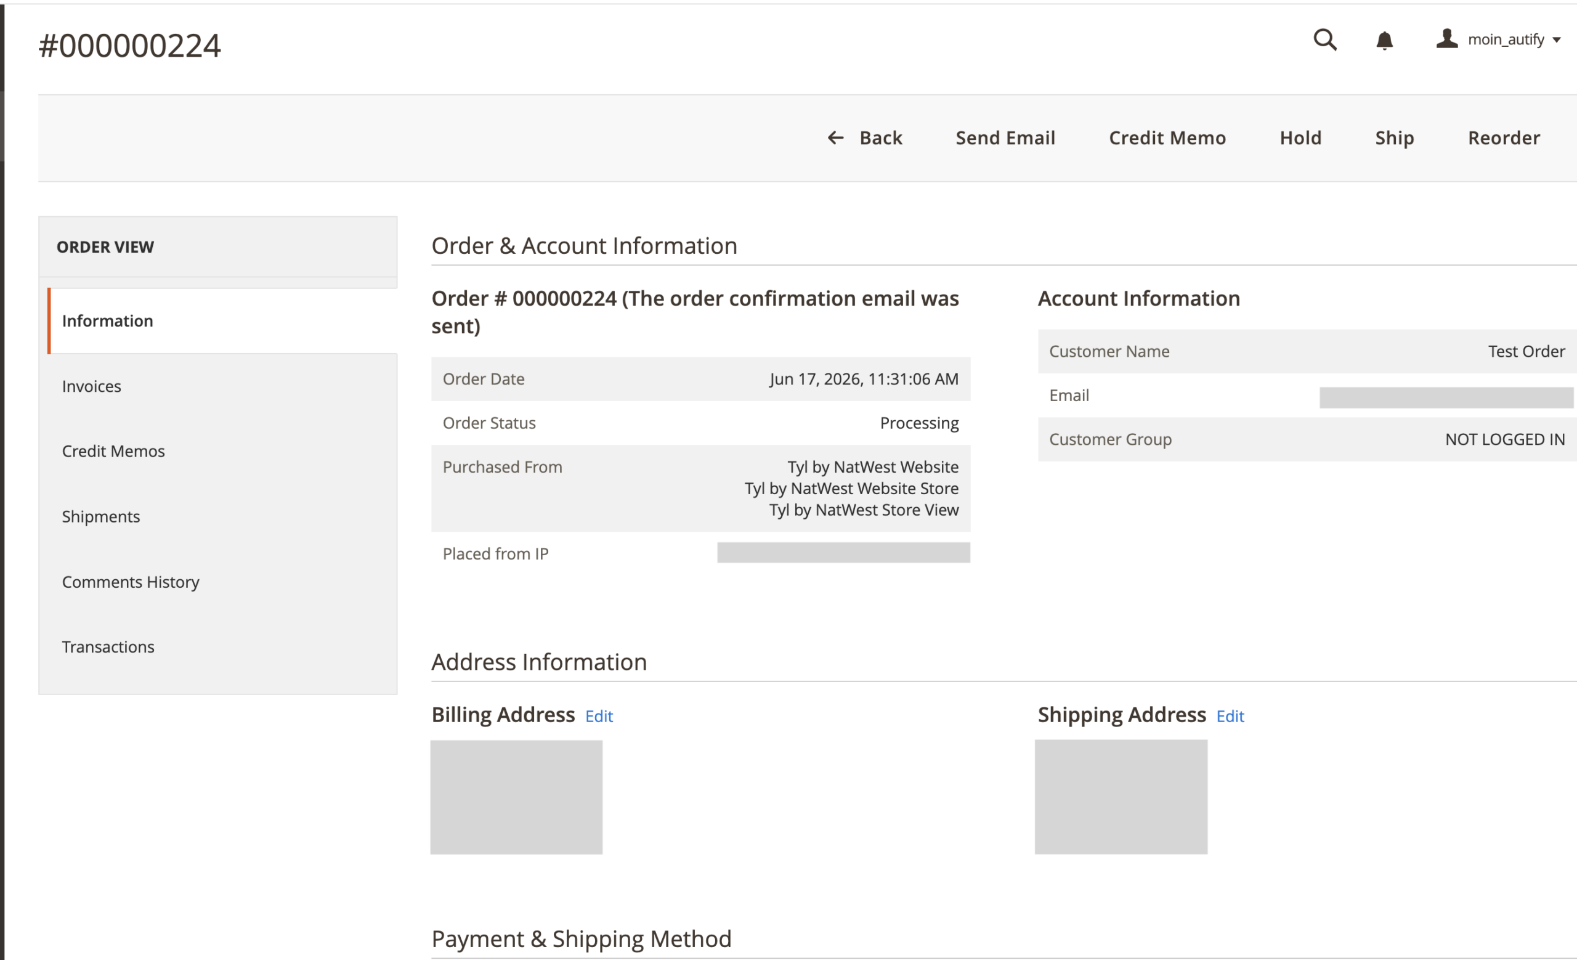1577x960 pixels.
Task: Create a Credit Memo for the order
Action: point(1167,137)
